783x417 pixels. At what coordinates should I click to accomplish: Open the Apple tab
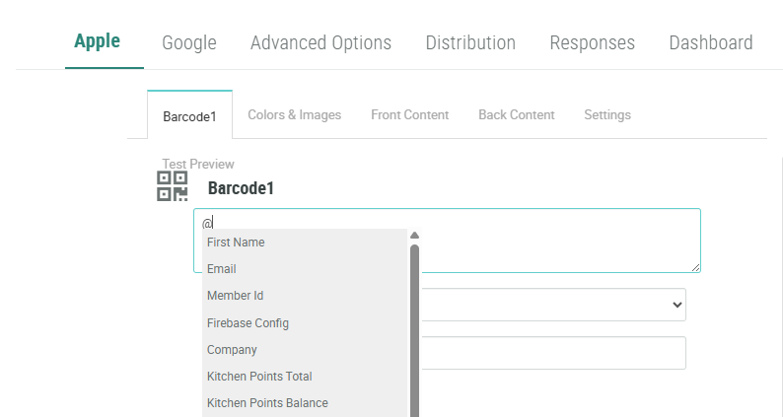pyautogui.click(x=98, y=41)
